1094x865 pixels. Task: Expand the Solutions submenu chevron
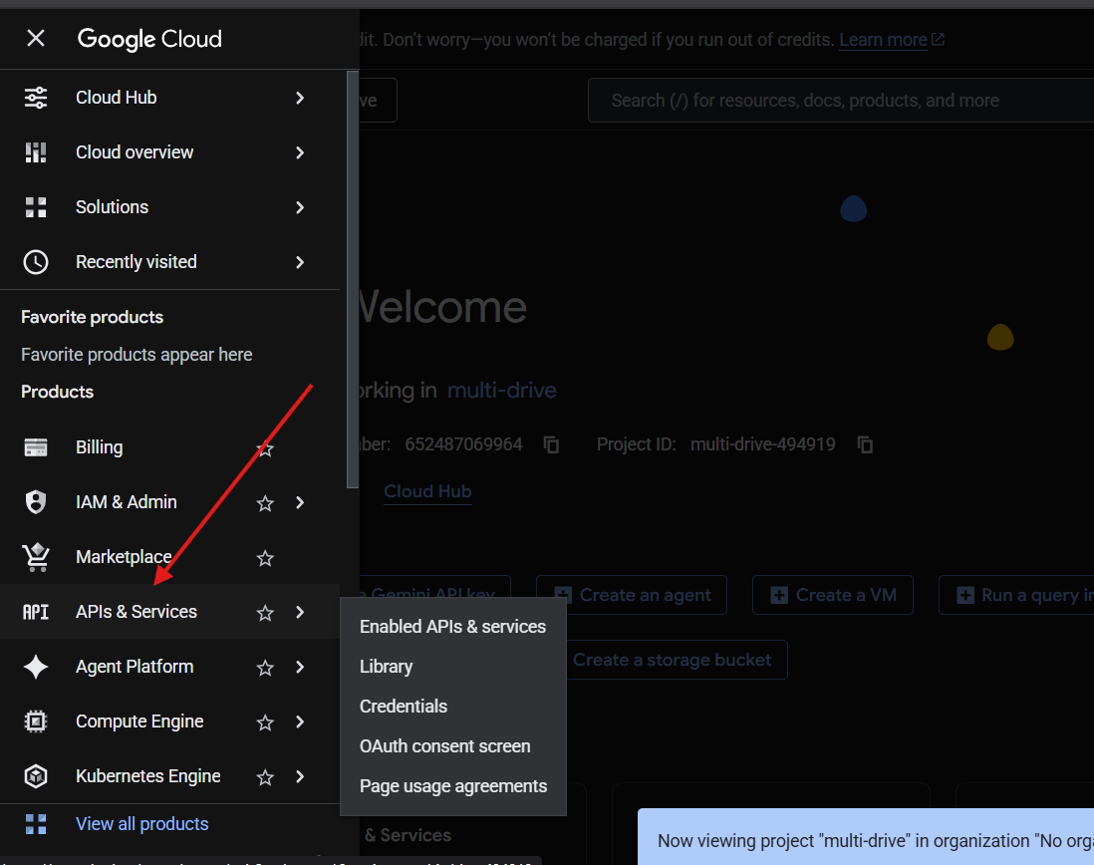tap(300, 207)
